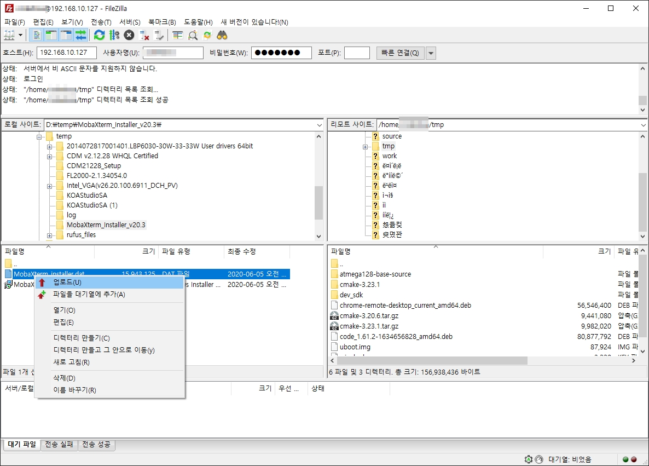
Task: Choose 파일을 대기열에 추가(A) in context menu
Action: (x=109, y=295)
